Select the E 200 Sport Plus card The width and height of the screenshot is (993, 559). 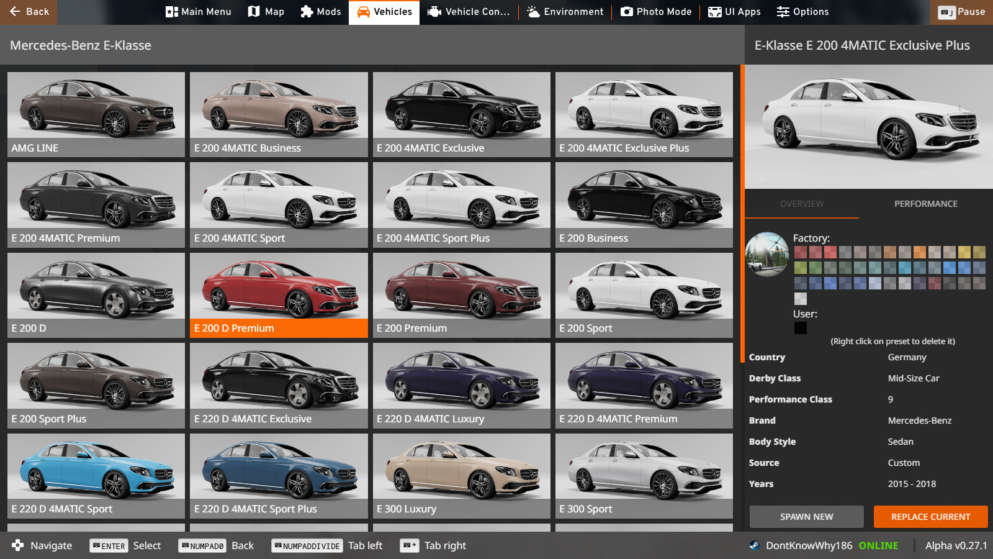[x=96, y=386]
